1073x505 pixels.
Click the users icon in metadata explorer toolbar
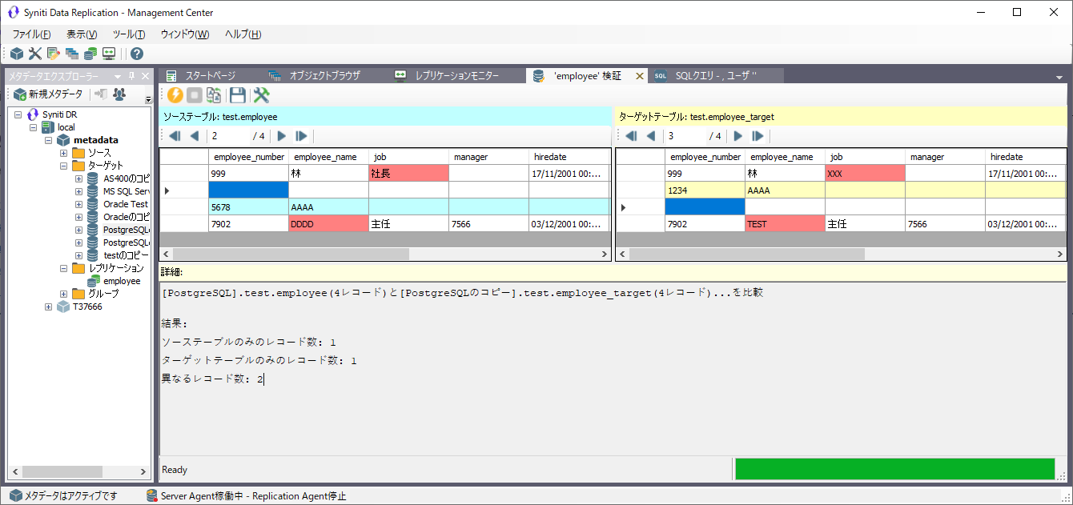[119, 94]
